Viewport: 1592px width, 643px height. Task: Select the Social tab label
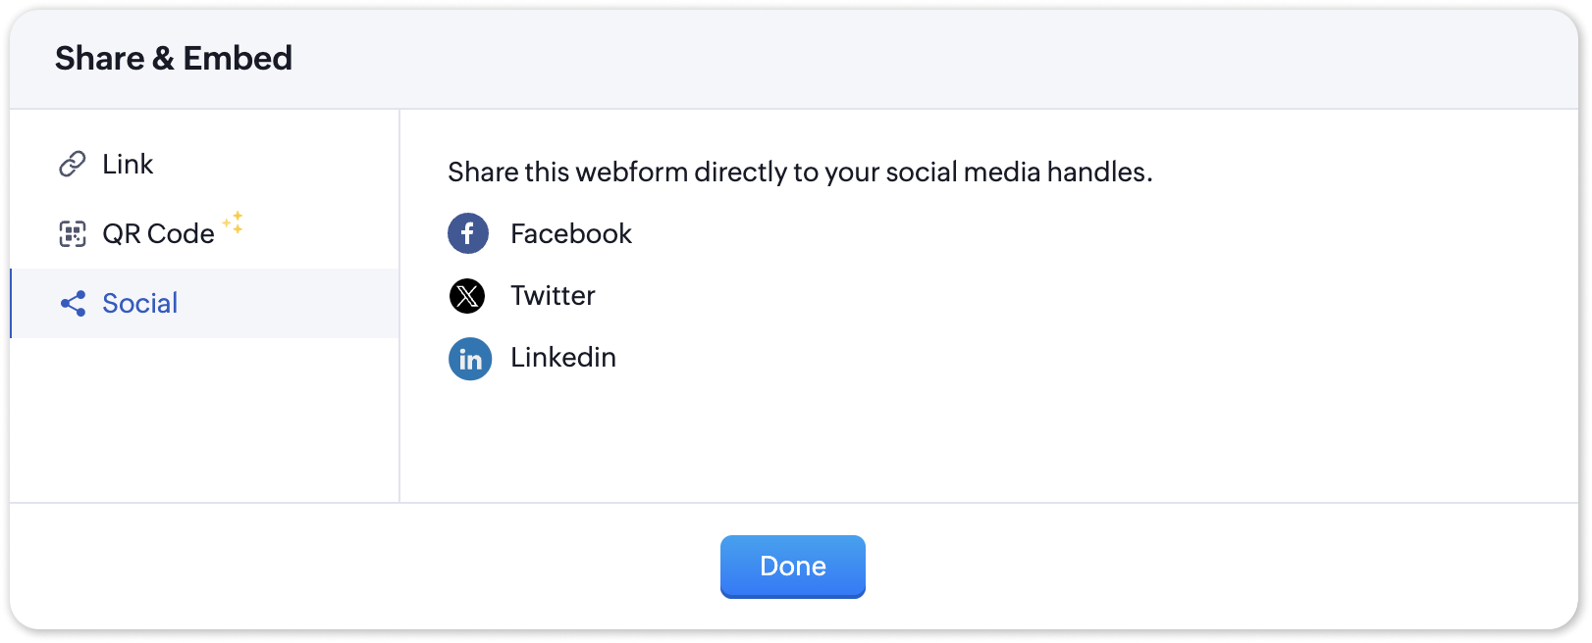click(140, 303)
